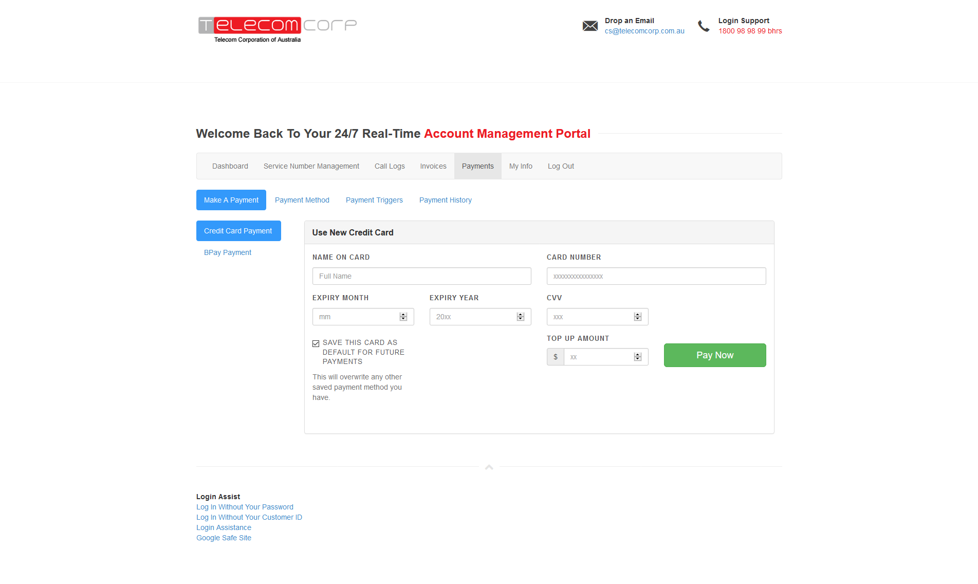Uncheck save this card as default
This screenshot has width=978, height=584.
pos(316,343)
